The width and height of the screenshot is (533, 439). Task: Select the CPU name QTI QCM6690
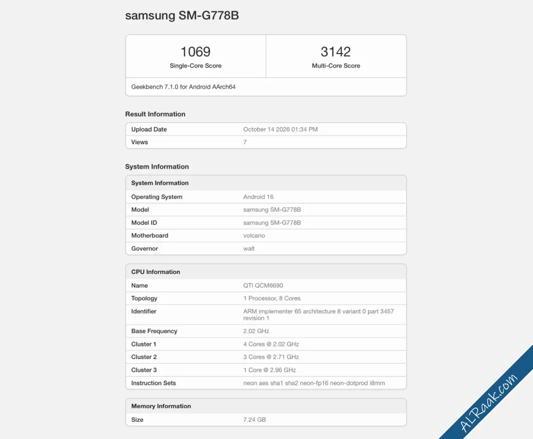pos(263,286)
